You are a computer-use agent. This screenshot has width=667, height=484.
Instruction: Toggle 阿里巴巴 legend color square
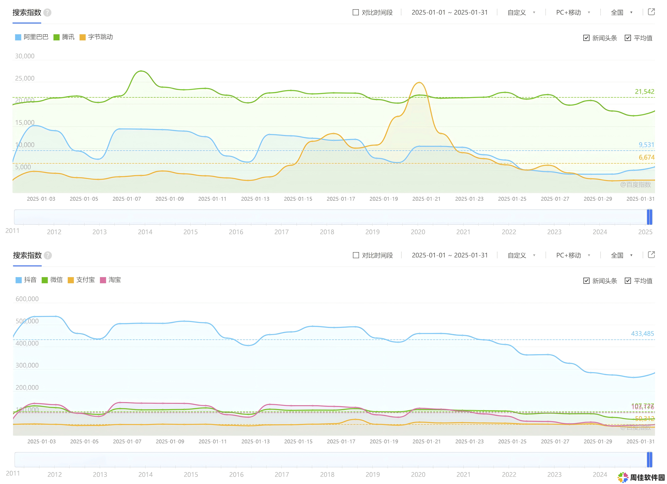18,37
